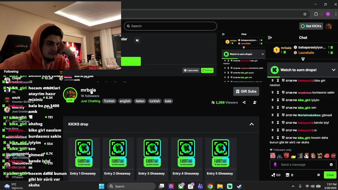338x190 pixels.
Task: Insert the pink blob emote
Action: (327, 156)
